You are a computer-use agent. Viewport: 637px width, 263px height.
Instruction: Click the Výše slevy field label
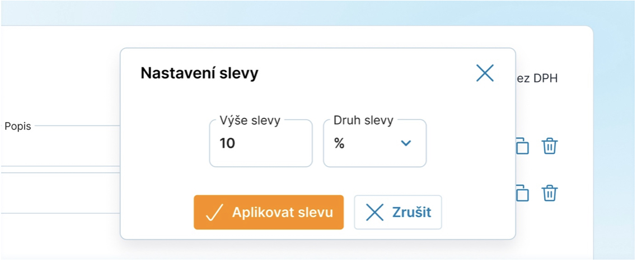coord(250,120)
